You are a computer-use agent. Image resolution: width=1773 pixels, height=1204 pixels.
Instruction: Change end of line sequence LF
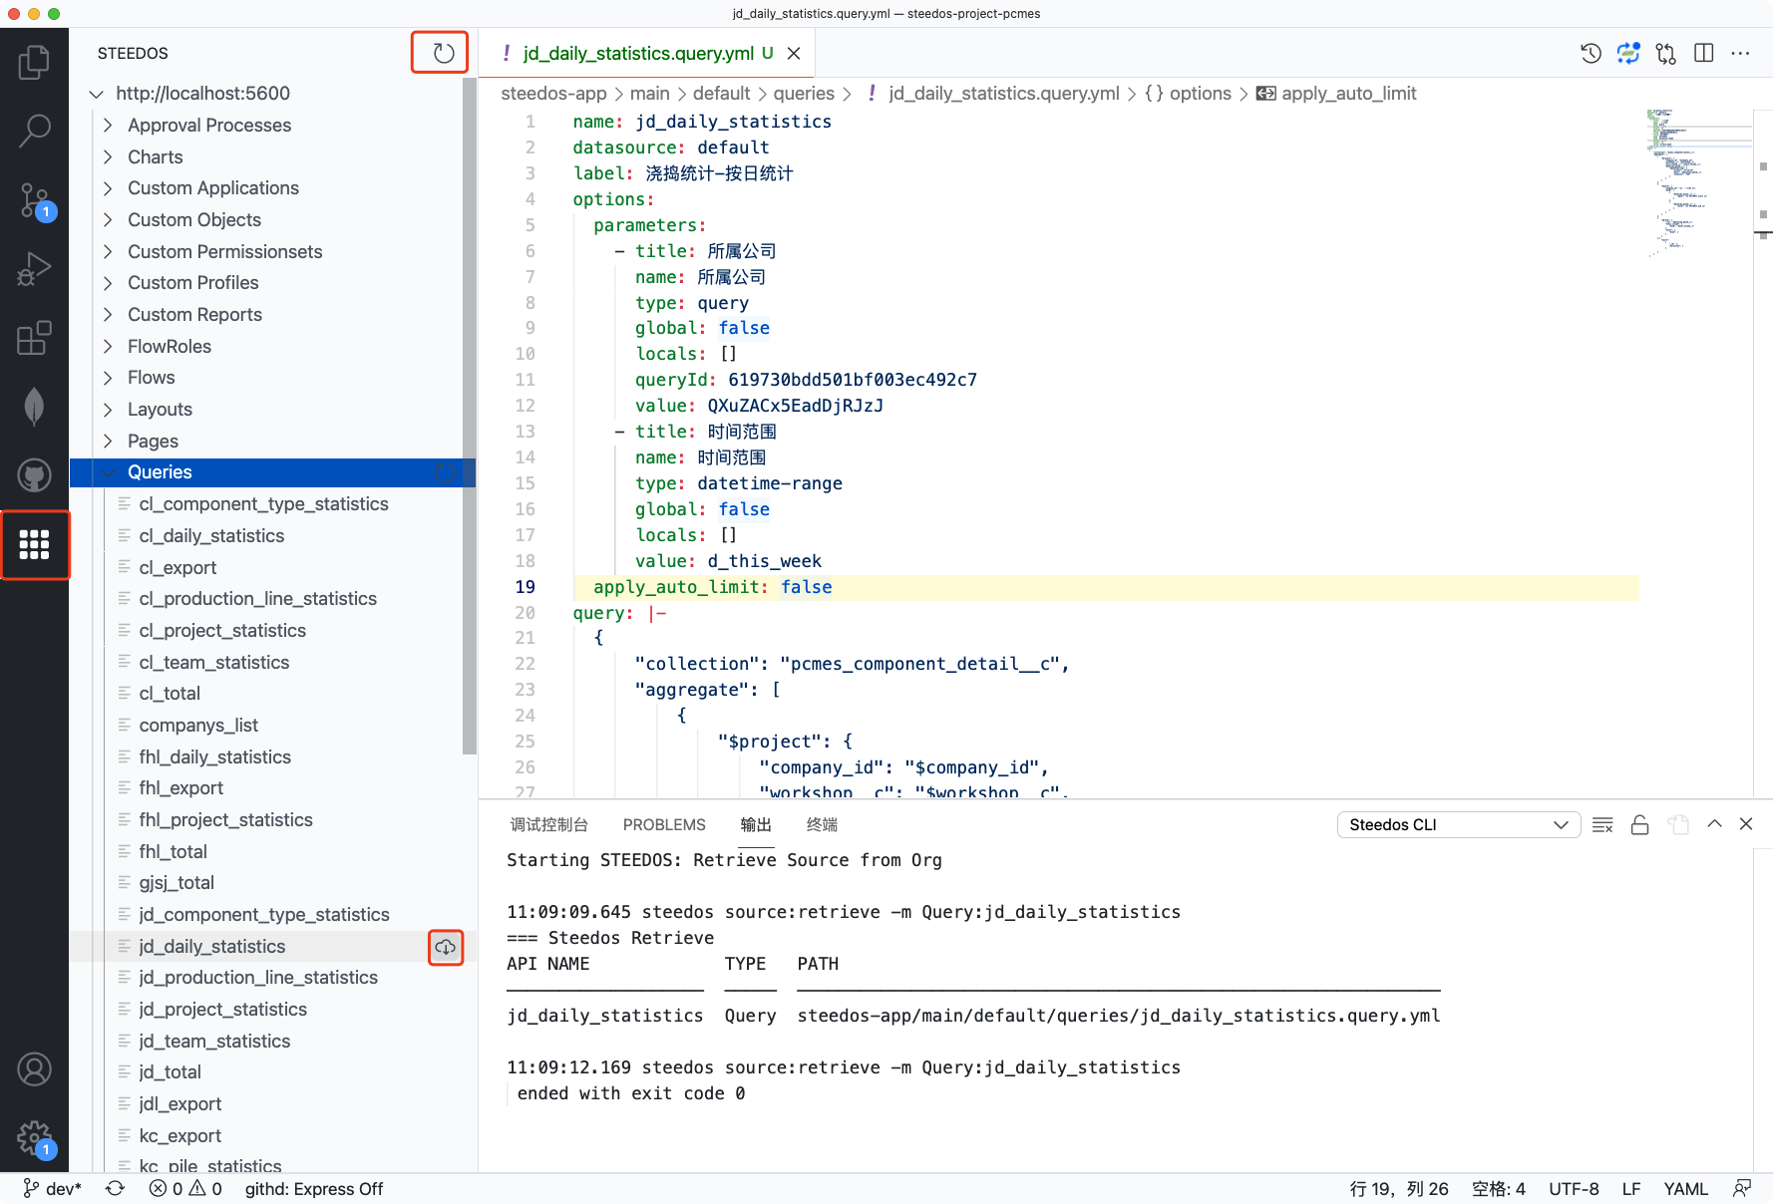tap(1631, 1188)
